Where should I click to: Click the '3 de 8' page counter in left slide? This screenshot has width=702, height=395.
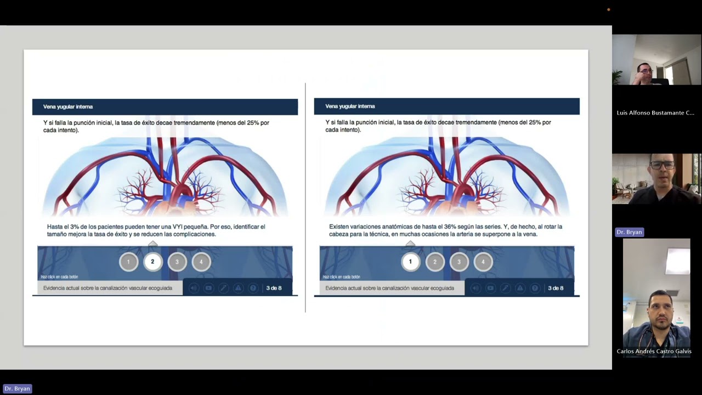[x=274, y=288]
